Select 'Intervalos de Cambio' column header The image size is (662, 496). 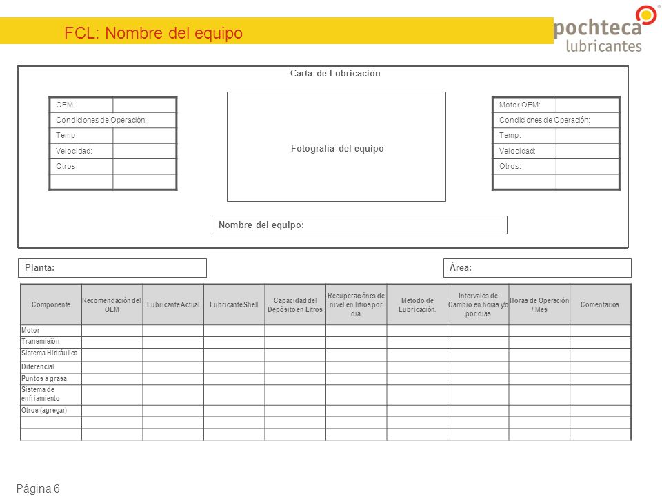(478, 304)
